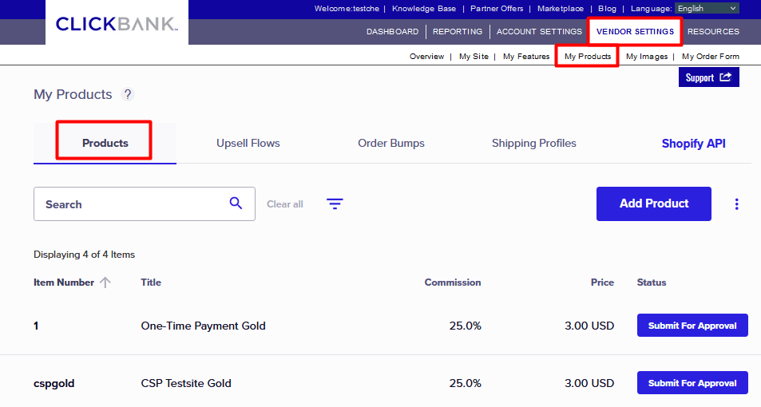The image size is (761, 407).
Task: Click the Support button
Action: click(x=708, y=77)
